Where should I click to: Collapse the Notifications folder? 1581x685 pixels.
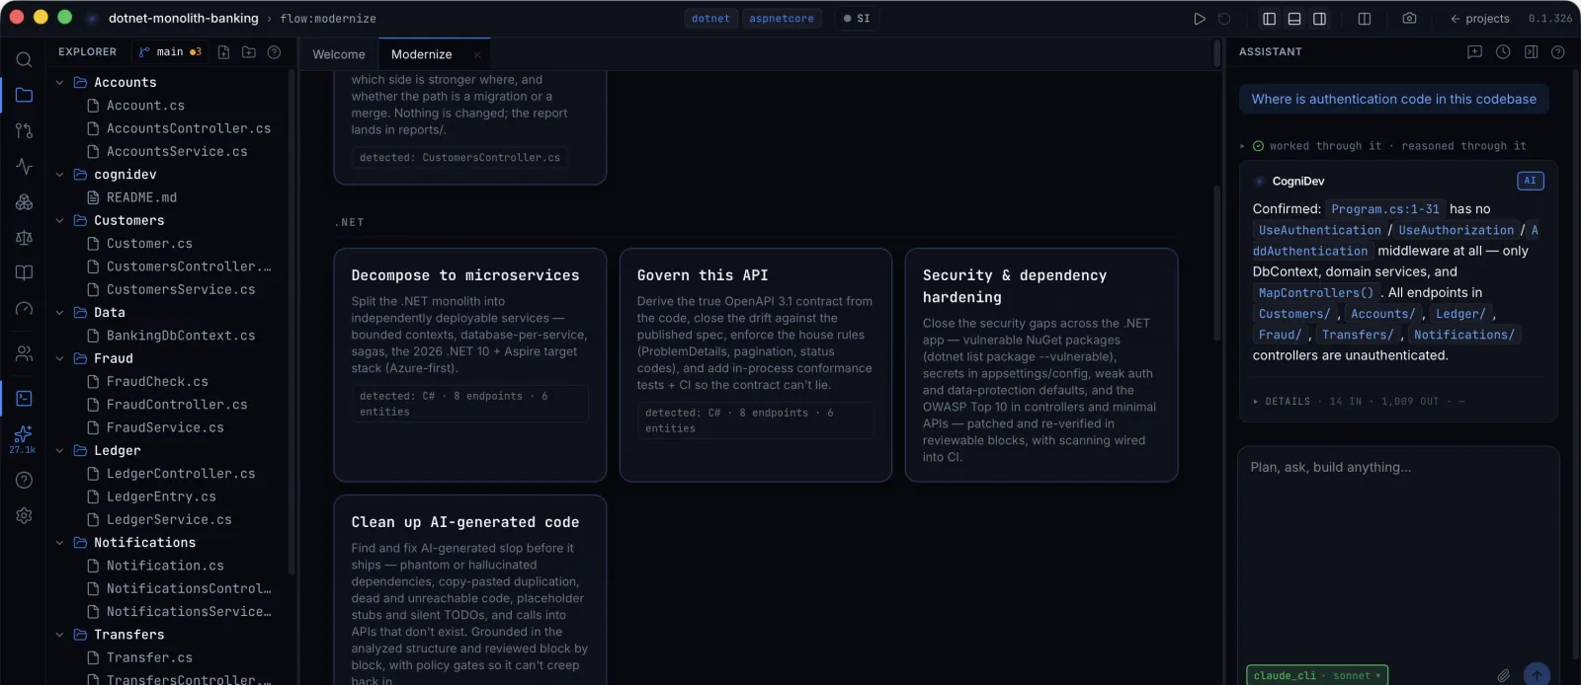coord(59,542)
